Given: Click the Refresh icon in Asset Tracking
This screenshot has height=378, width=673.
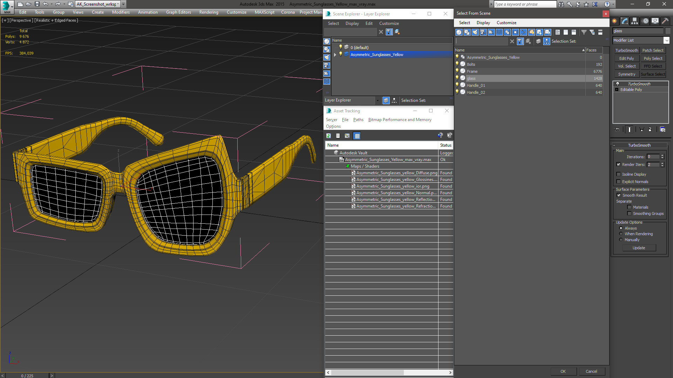Looking at the screenshot, I should [x=328, y=136].
